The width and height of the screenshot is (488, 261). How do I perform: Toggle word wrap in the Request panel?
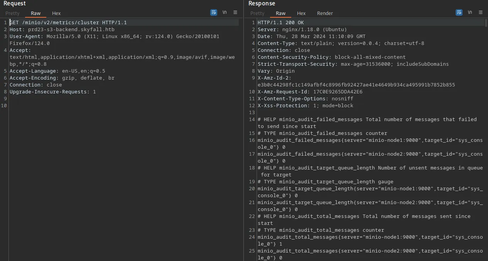[213, 13]
